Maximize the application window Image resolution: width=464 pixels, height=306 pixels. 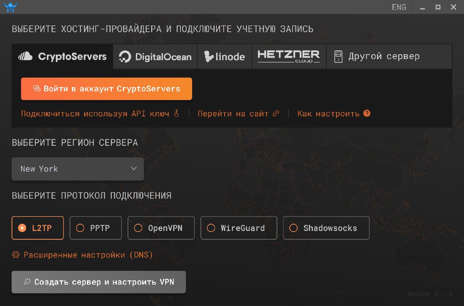(x=438, y=7)
